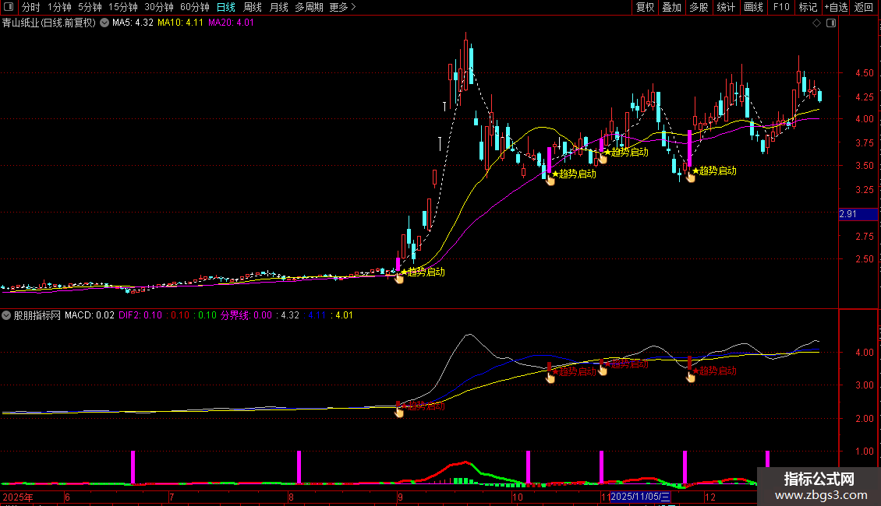Select the 60分钟 period tab

tap(195, 7)
